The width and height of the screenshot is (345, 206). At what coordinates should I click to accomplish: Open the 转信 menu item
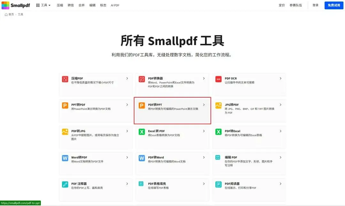pos(71,5)
